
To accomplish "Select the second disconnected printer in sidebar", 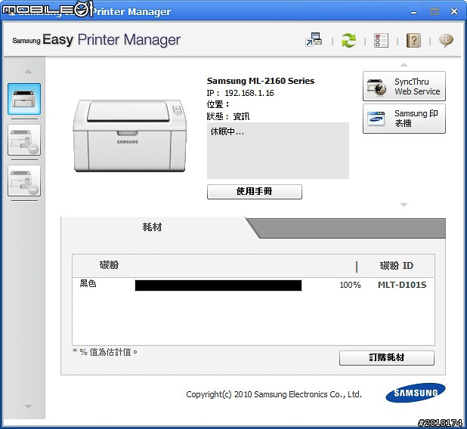I will point(24,140).
